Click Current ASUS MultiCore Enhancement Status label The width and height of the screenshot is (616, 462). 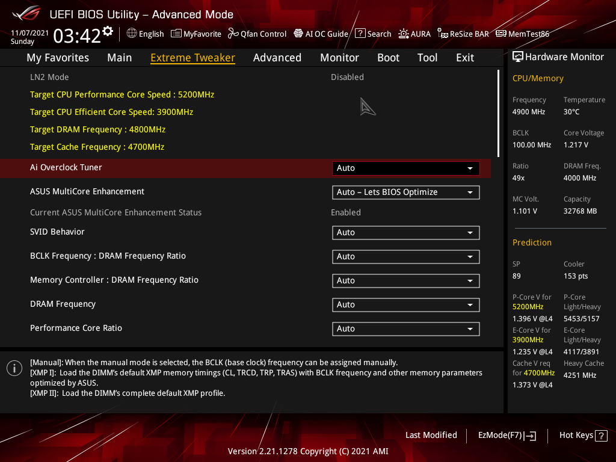pyautogui.click(x=116, y=212)
